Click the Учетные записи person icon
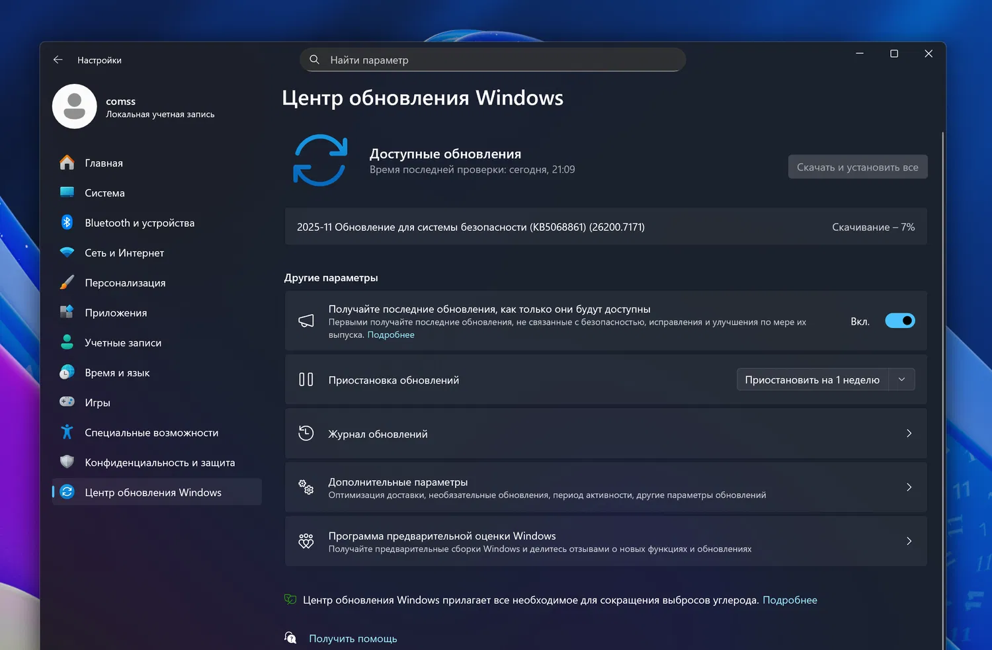The width and height of the screenshot is (992, 650). [67, 342]
